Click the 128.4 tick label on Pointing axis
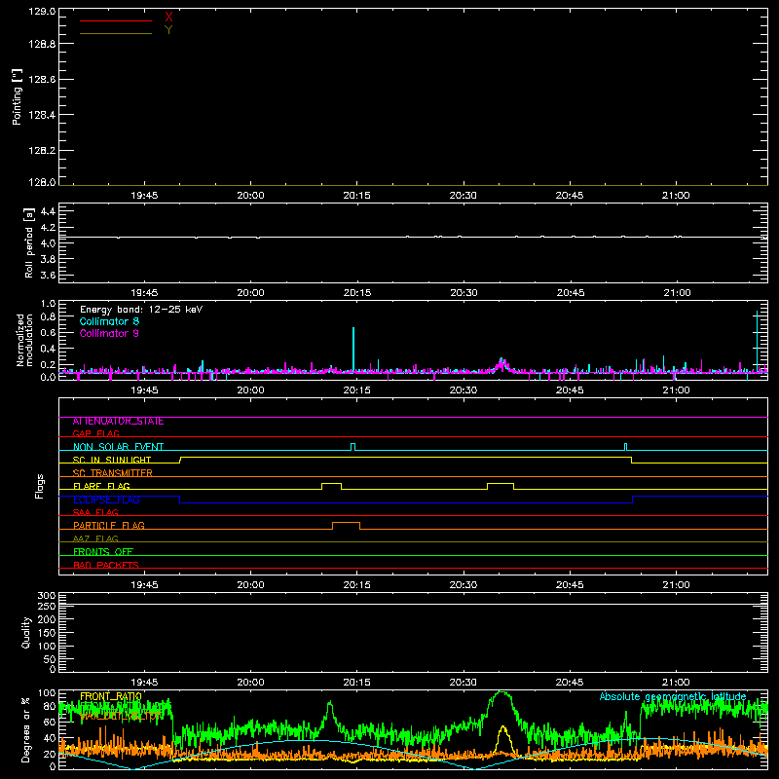This screenshot has width=779, height=779. 42,115
